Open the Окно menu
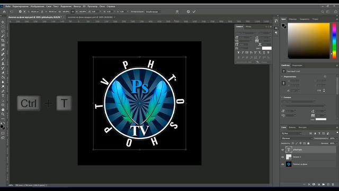The height and width of the screenshot is (191, 339). tap(102, 6)
